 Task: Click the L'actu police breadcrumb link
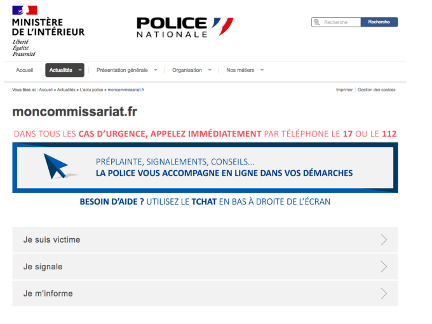coord(91,90)
